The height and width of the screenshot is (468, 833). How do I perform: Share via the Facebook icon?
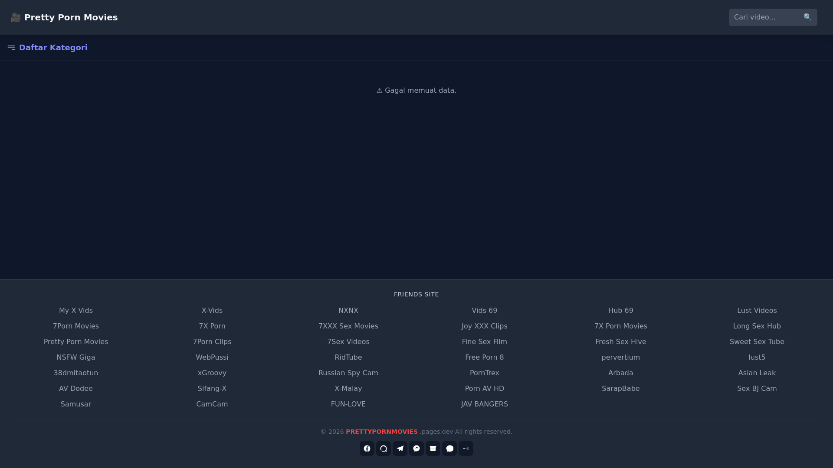pyautogui.click(x=367, y=448)
